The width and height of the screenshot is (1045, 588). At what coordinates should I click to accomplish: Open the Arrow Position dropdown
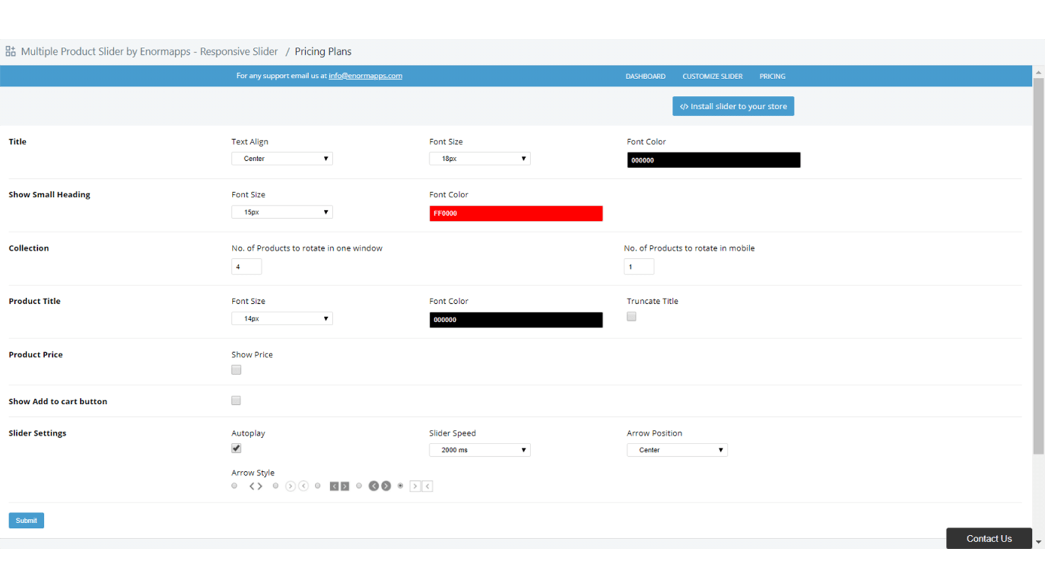(x=677, y=450)
